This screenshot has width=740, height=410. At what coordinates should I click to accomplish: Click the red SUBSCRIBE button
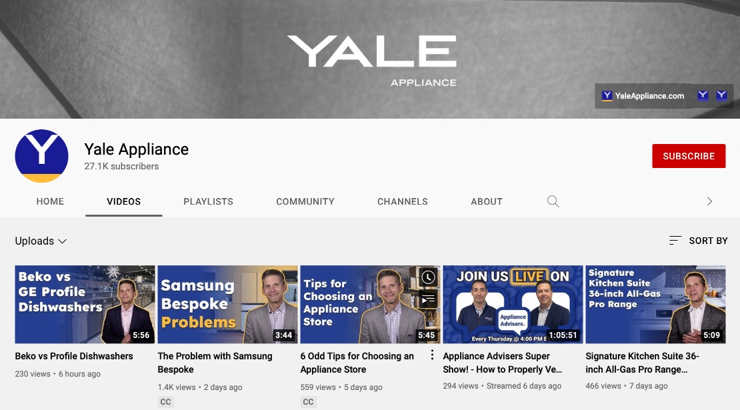click(689, 156)
